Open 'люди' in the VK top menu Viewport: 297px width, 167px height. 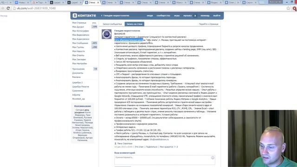tap(149, 15)
